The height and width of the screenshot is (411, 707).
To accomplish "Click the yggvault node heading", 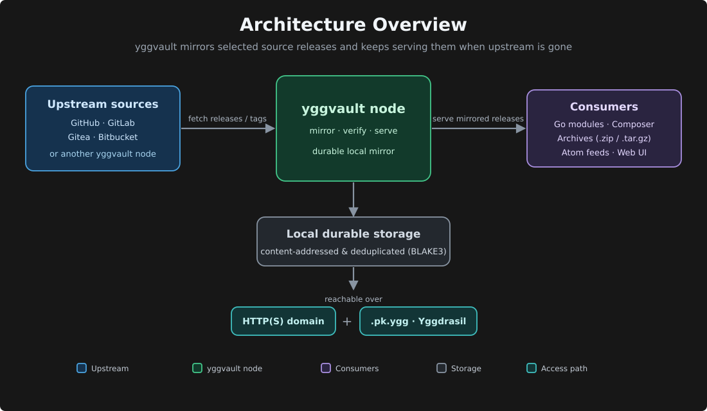I will [353, 109].
